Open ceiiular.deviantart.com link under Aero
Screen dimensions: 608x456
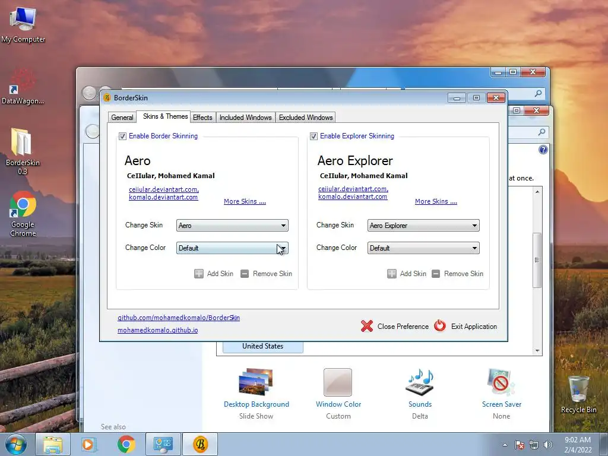(164, 189)
